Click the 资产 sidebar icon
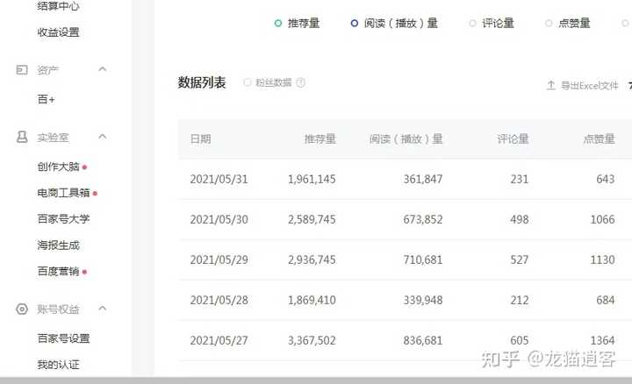Viewport: 632px width, 384px height. click(x=22, y=69)
